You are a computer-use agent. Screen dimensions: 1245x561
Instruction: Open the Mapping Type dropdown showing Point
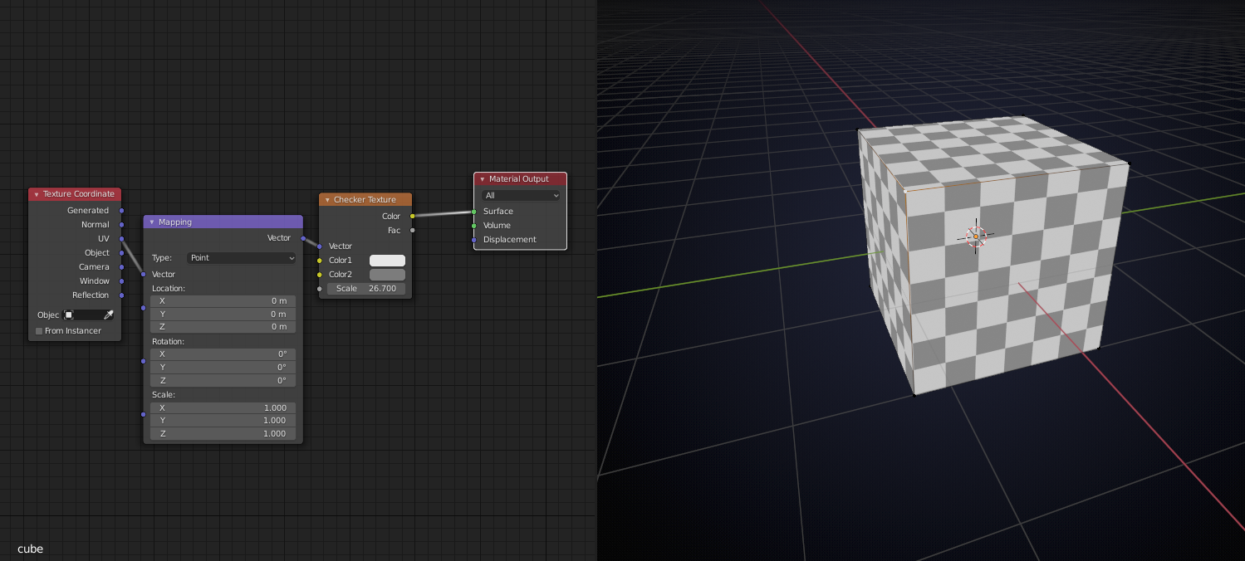[241, 257]
